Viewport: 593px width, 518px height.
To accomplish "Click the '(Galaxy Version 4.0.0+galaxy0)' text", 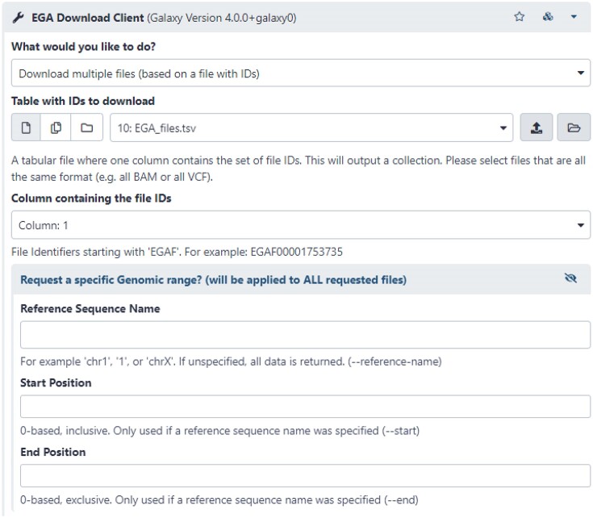I will pos(222,18).
